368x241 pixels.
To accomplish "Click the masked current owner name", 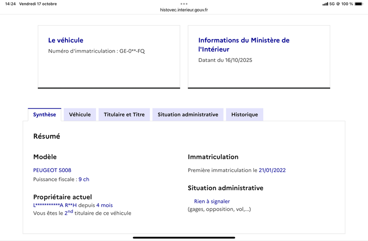I will (x=55, y=205).
